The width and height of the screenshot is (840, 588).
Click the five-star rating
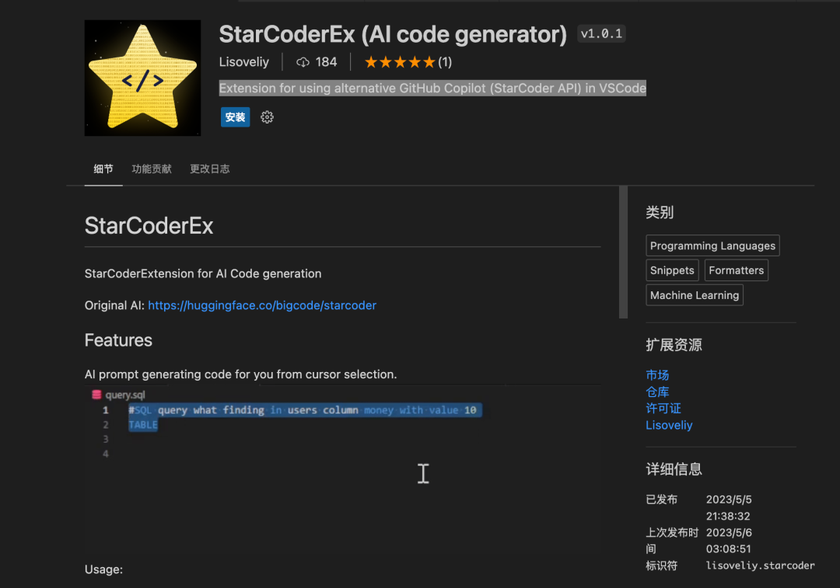[x=400, y=62]
